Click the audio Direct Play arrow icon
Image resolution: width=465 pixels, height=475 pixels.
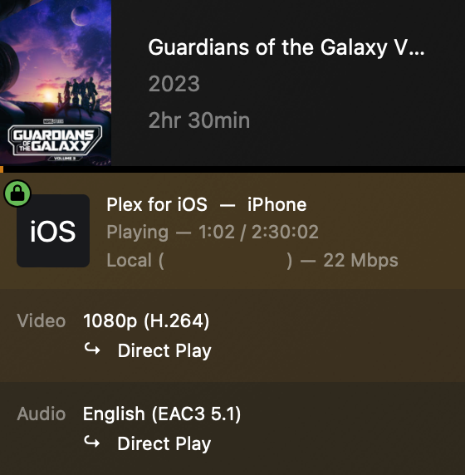(x=92, y=442)
